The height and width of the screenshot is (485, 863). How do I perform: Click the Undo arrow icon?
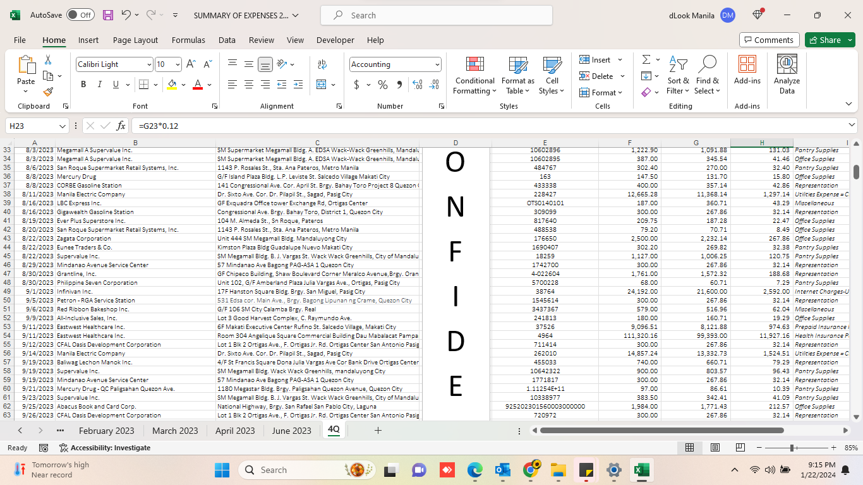pos(126,15)
